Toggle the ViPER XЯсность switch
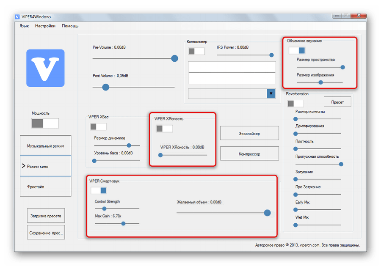The image size is (381, 266). pos(164,129)
